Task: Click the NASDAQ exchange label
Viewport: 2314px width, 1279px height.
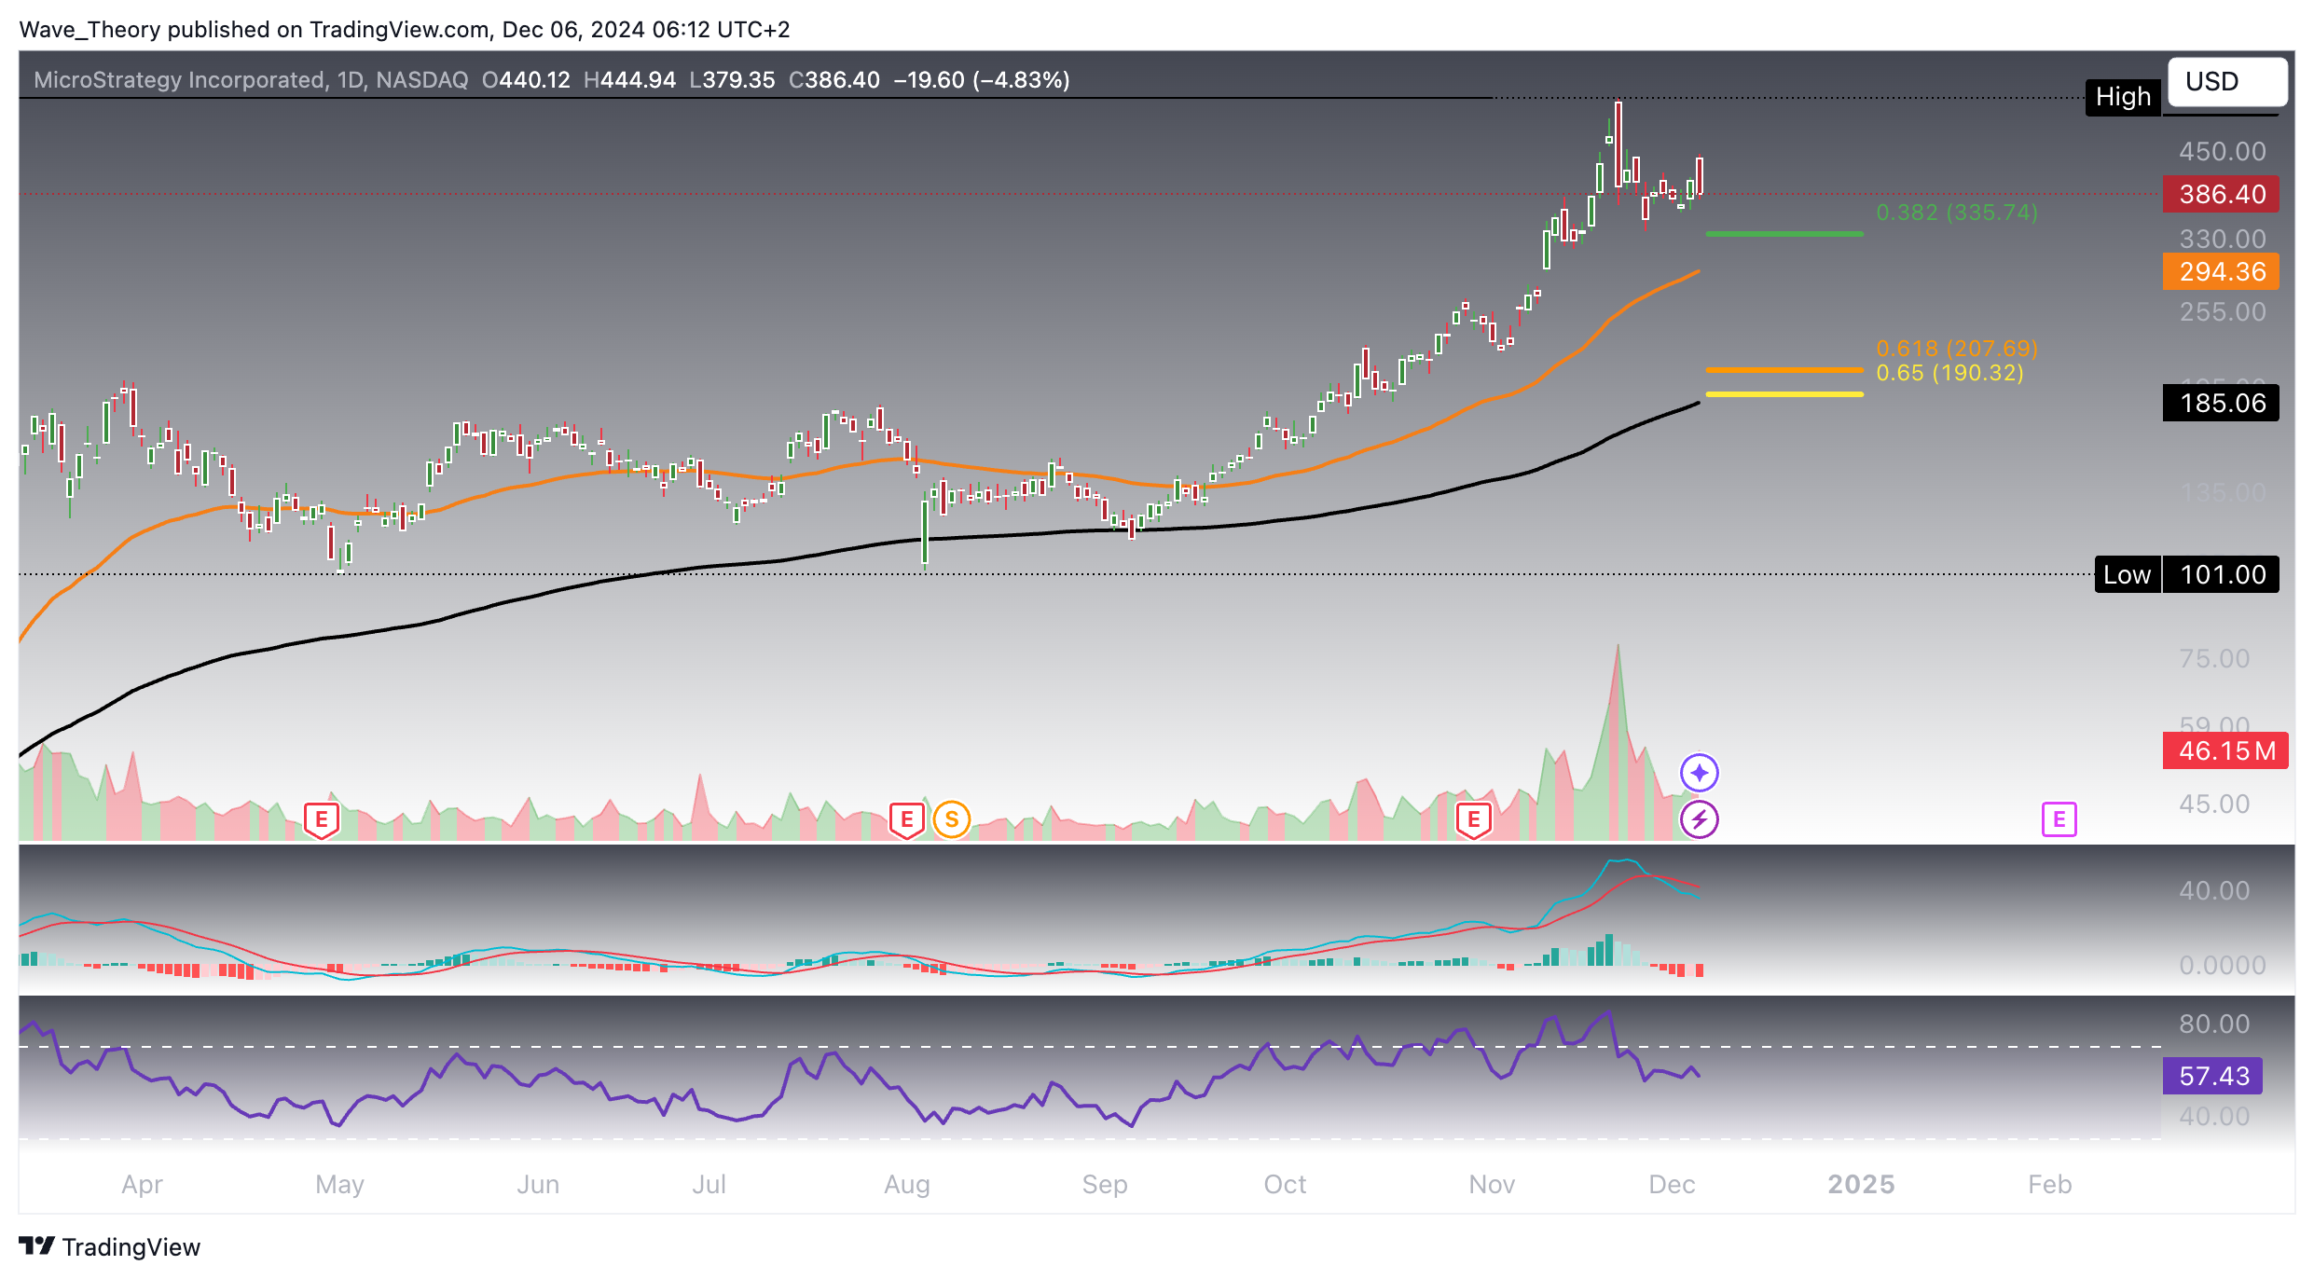Action: tap(422, 80)
